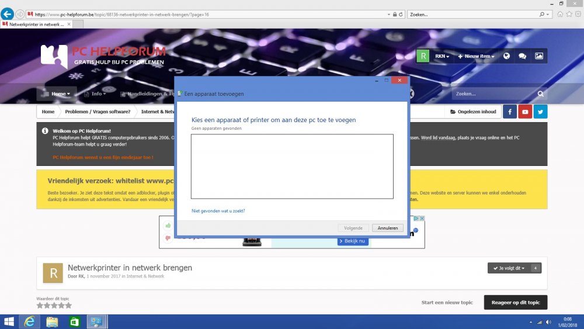Open browser Tools gear icon
Screen dimensions: 584x329
[x=578, y=14]
